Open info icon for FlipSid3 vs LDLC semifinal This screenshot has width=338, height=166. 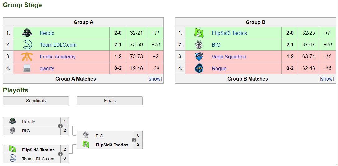point(61,154)
